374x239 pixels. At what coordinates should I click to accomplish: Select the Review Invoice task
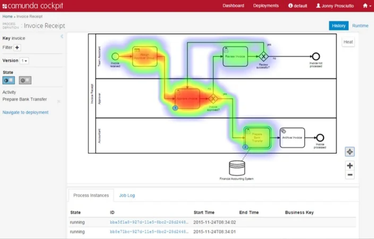[235, 56]
